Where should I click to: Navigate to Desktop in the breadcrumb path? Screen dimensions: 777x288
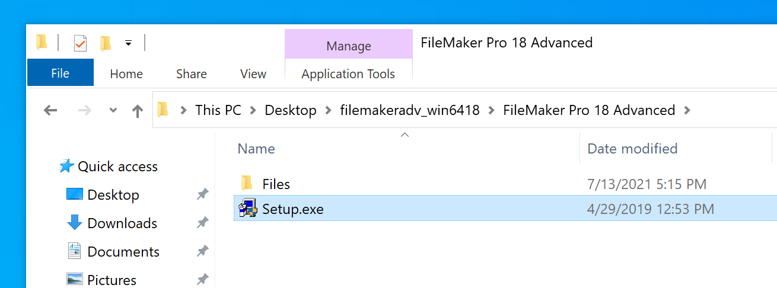(x=290, y=110)
